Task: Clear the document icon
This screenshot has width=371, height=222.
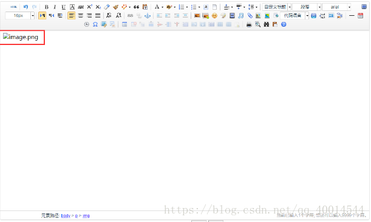Action: click(x=214, y=7)
